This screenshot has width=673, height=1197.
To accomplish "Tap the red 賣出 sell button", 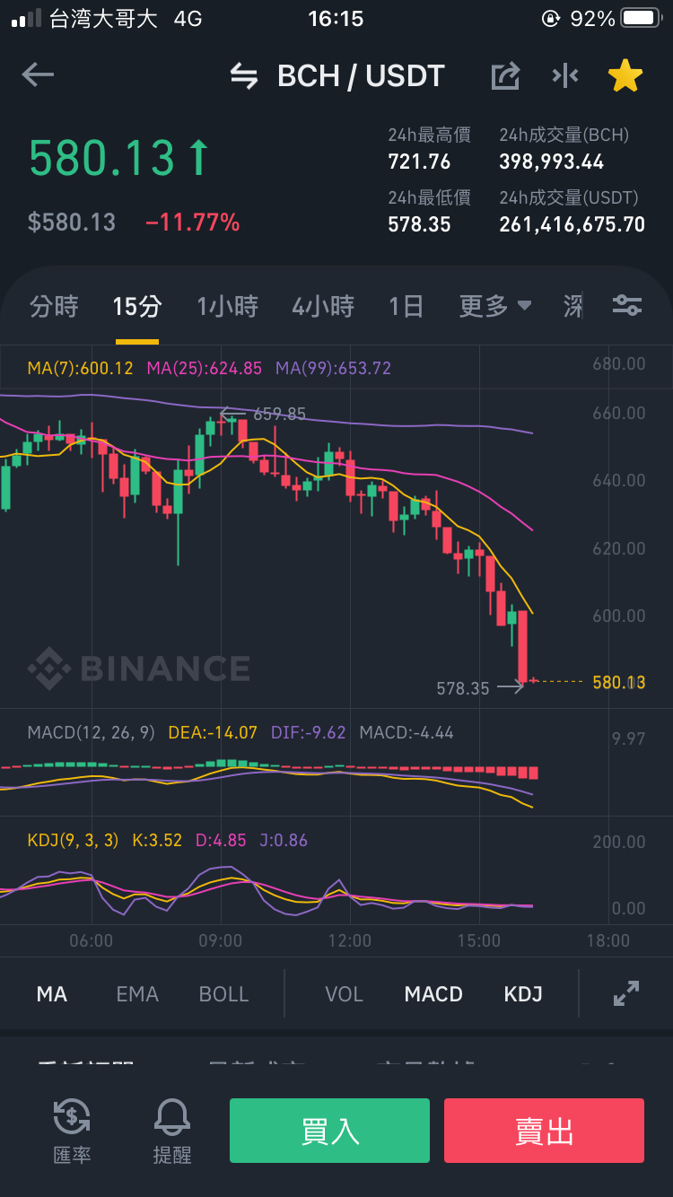I will (544, 1131).
